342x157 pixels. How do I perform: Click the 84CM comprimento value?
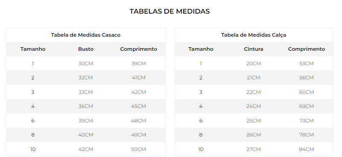point(307,149)
